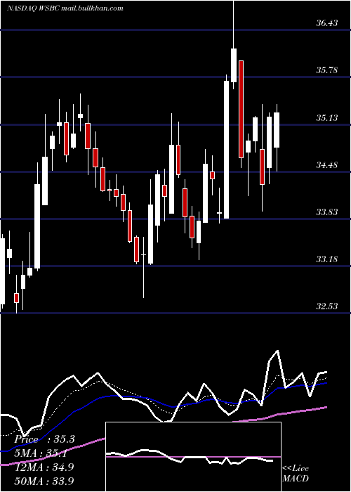Click the tall red candle below 35.78

241,109
